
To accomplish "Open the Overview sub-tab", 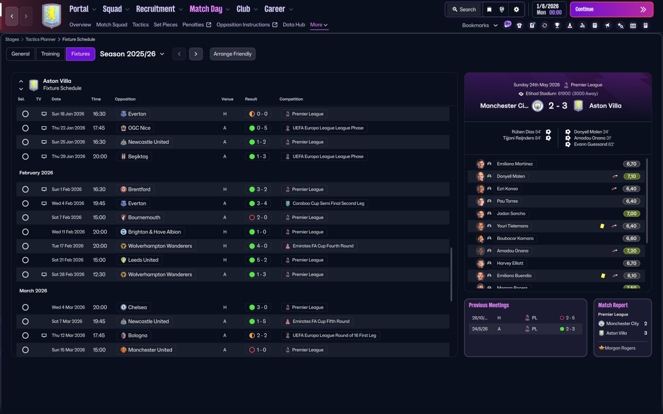I will click(80, 25).
